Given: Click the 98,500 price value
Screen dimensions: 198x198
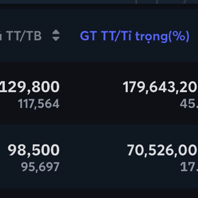Looking at the screenshot, I should 34,150.
